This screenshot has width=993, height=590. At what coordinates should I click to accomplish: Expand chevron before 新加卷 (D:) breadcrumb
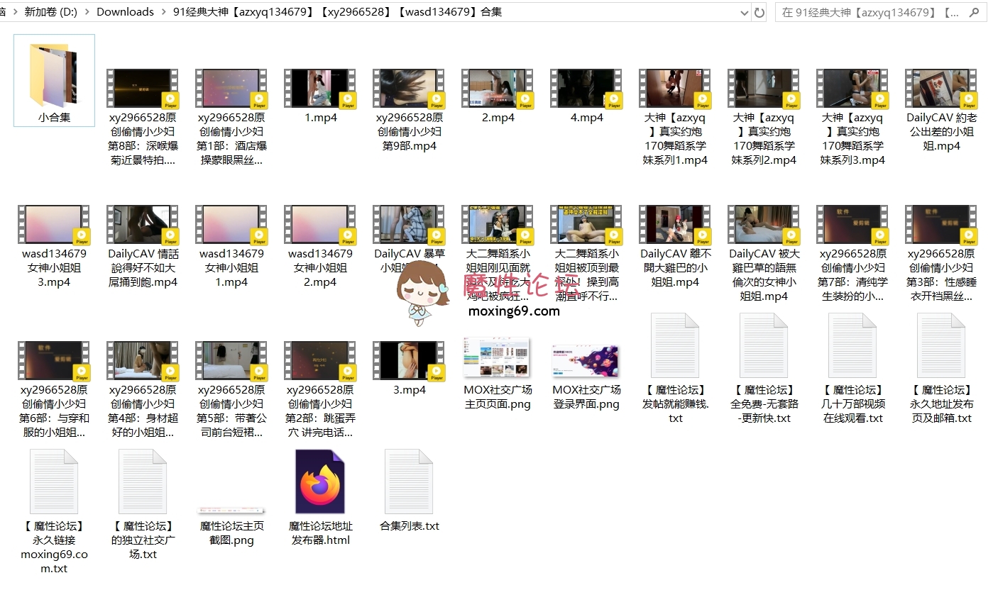pyautogui.click(x=14, y=12)
